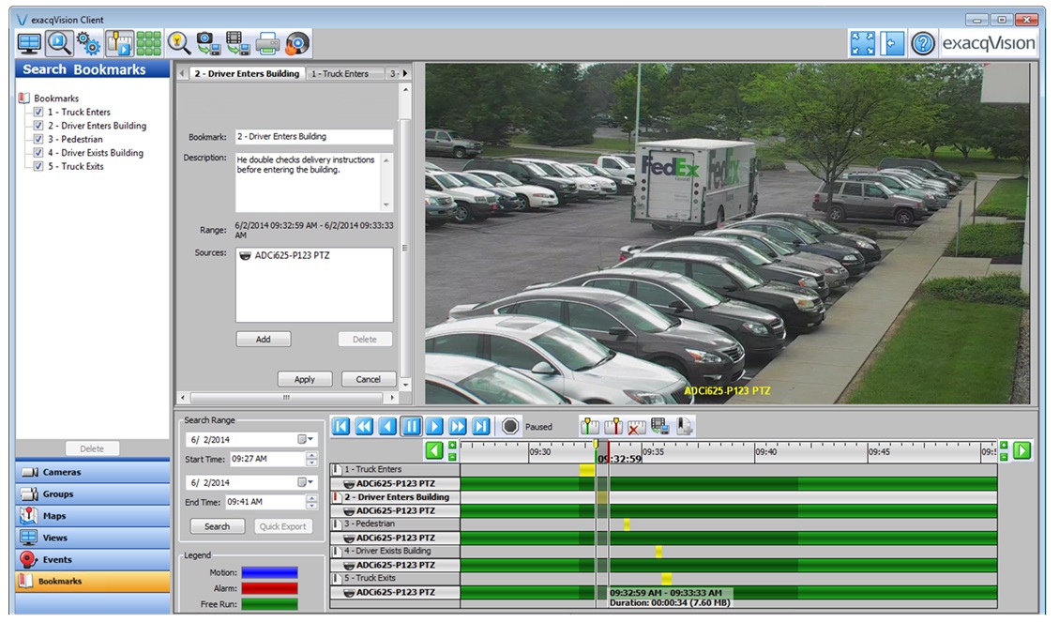Click the save video filmstrip icon
The width and height of the screenshot is (1059, 622).
(x=237, y=44)
